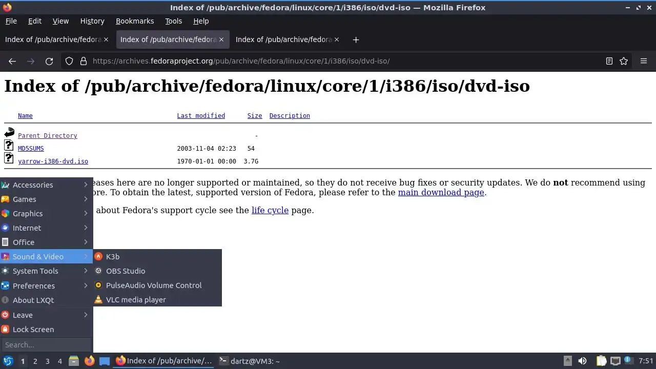
Task: Expand the Office menu category
Action: click(x=46, y=242)
